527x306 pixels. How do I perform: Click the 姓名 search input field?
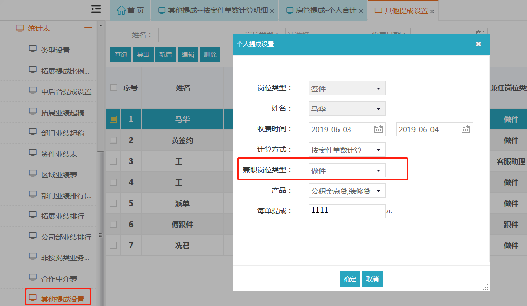click(x=196, y=34)
